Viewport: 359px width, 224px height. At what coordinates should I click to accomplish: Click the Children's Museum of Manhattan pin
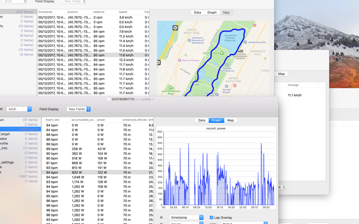189,40
